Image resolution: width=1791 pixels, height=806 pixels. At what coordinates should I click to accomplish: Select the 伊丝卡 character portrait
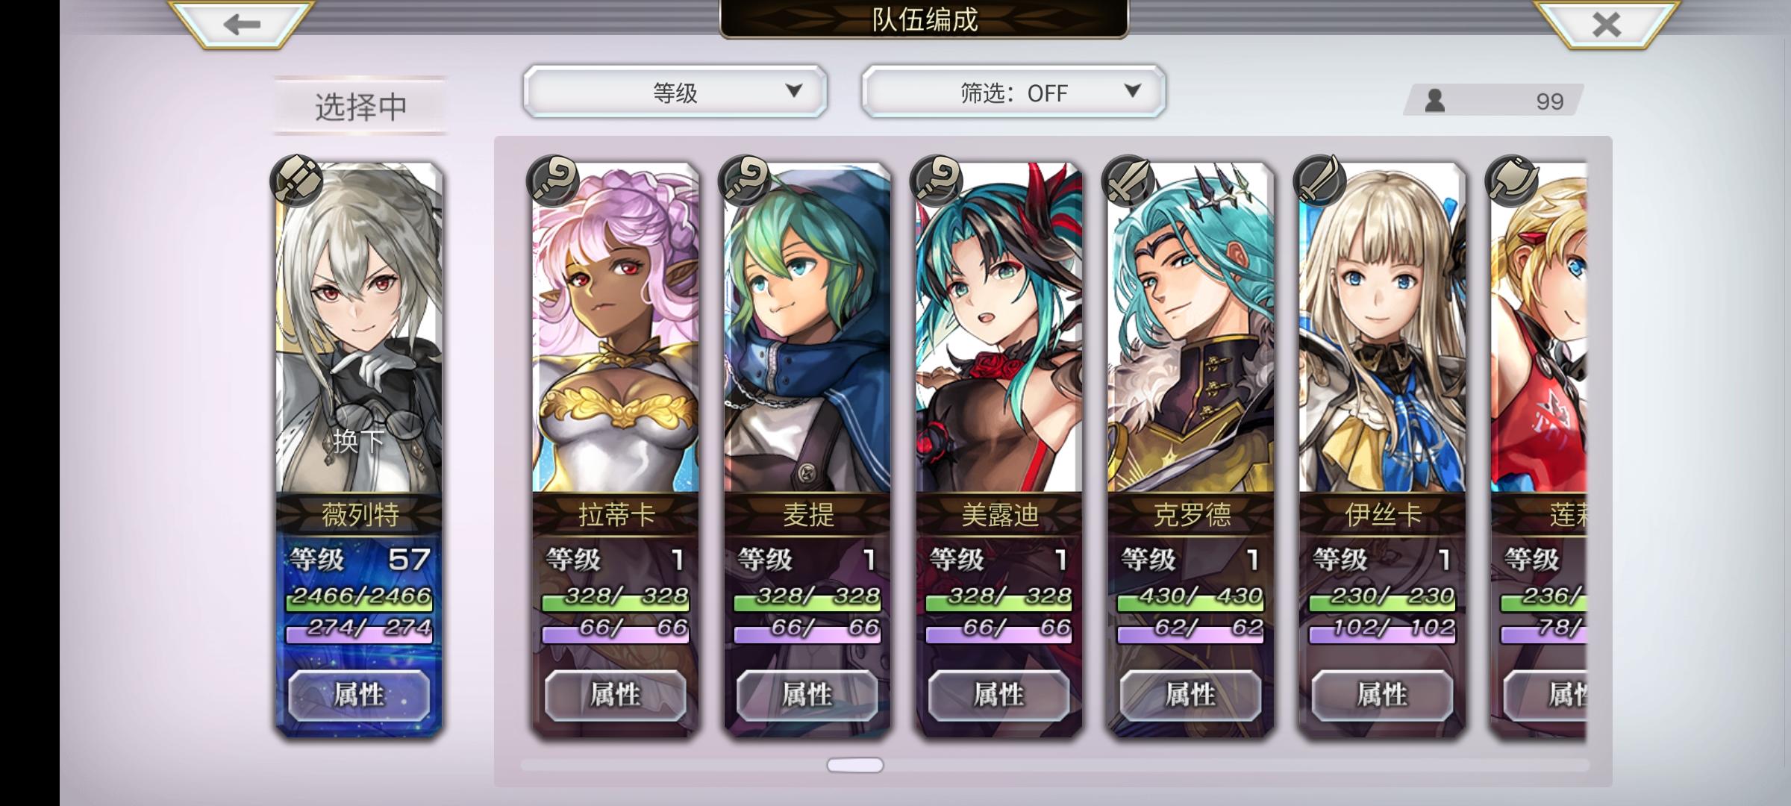pyautogui.click(x=1382, y=328)
